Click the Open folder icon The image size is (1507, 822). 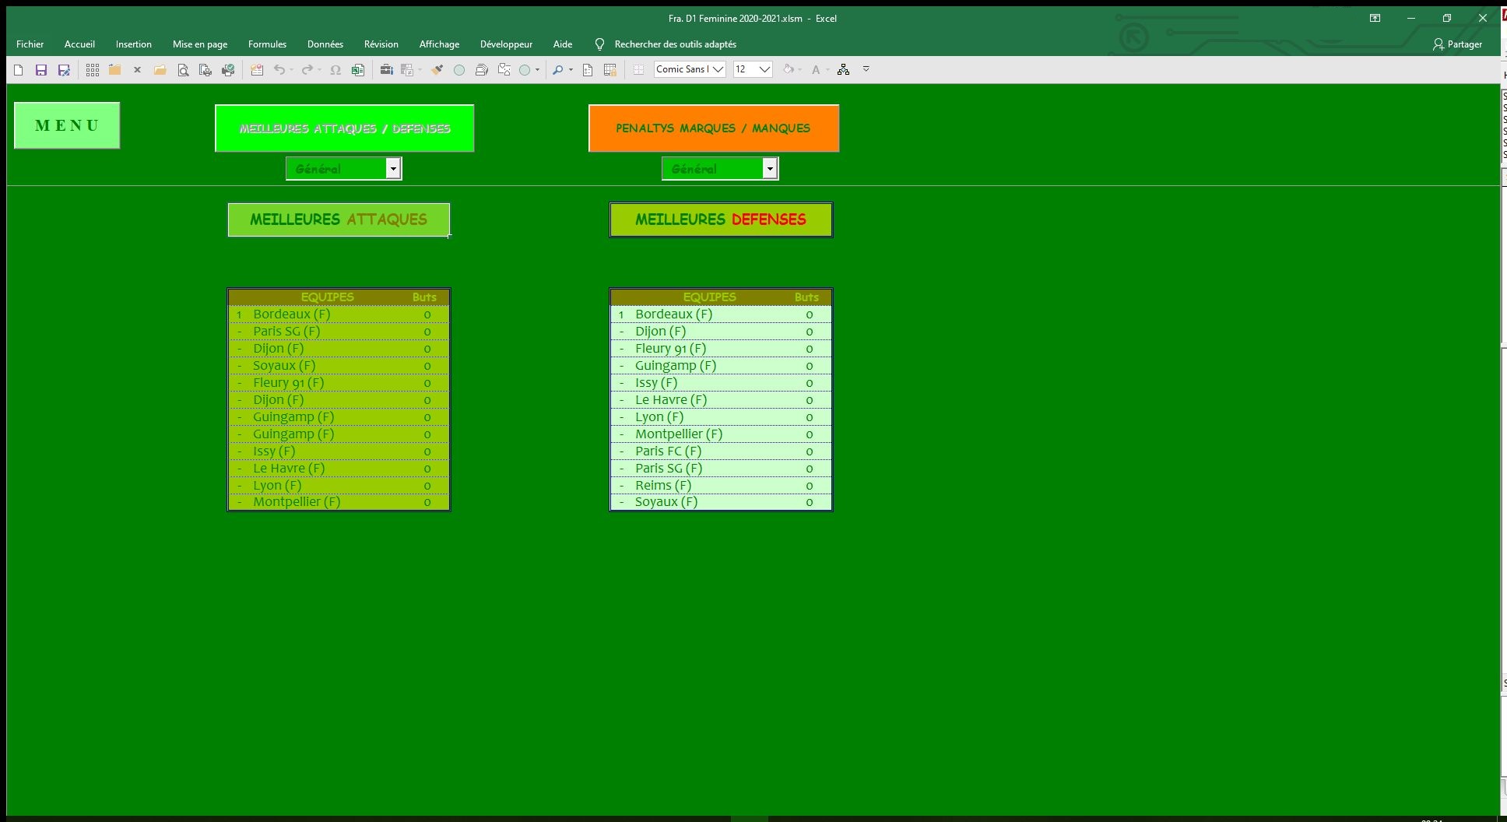[x=160, y=70]
